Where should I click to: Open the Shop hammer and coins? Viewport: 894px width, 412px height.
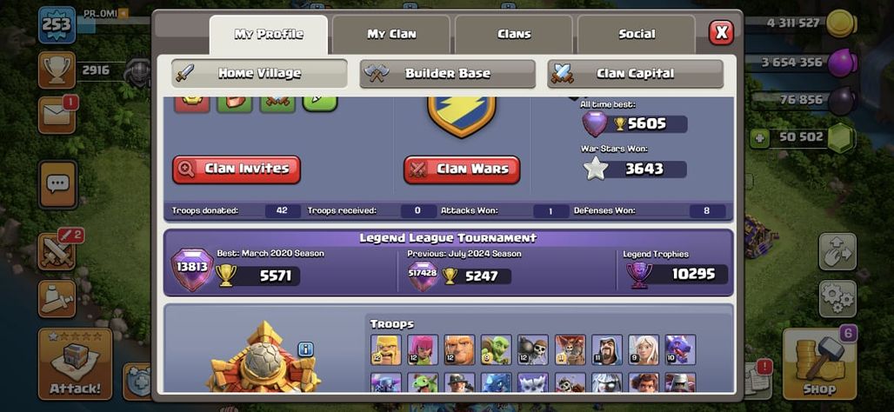tap(819, 364)
